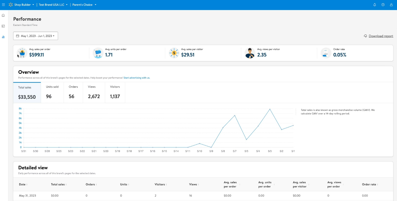Viewport: 397px width, 201px height.
Task: Click the 5/3 peak point on chart
Action: tap(270, 109)
